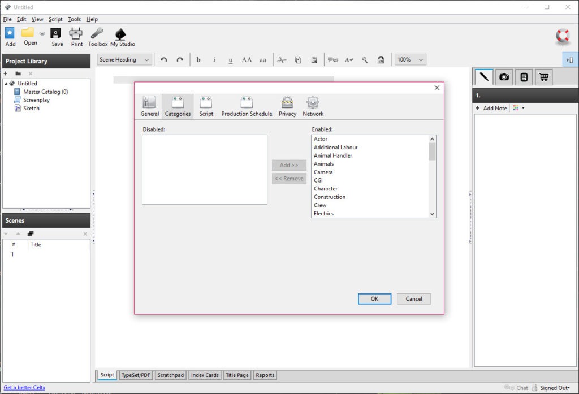Open the 100% zoom dropdown

tap(411, 60)
